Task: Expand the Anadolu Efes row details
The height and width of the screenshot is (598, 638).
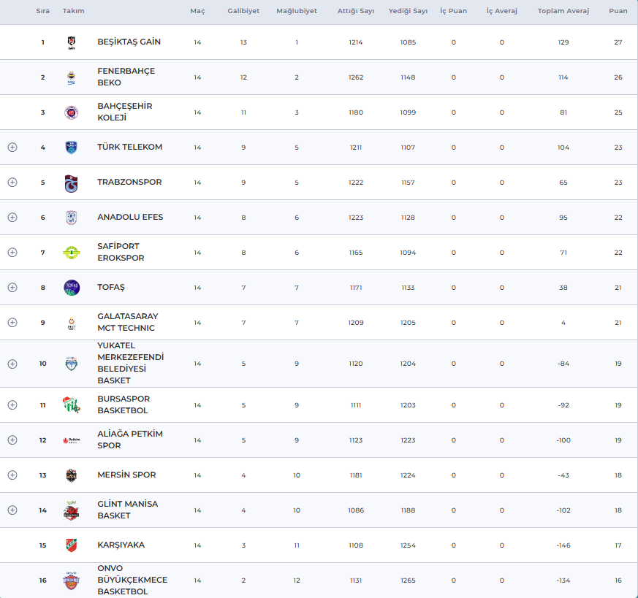Action: [12, 218]
